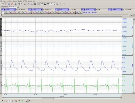Select the Pulse channel label

(x=1, y=65)
